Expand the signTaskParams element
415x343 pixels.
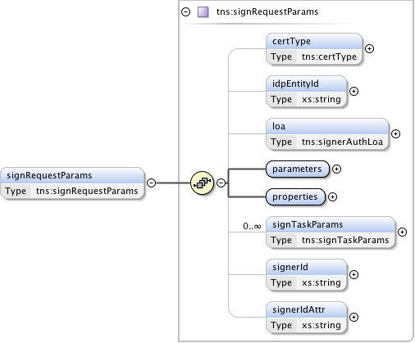[x=402, y=232]
